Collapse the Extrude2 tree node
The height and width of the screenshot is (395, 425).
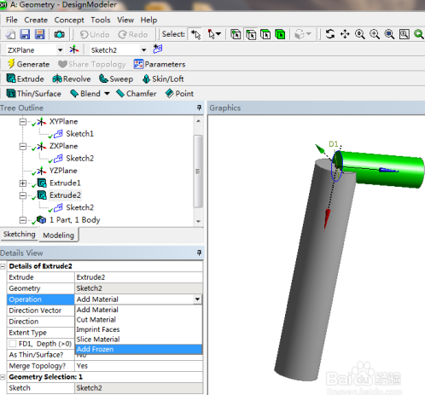point(23,195)
